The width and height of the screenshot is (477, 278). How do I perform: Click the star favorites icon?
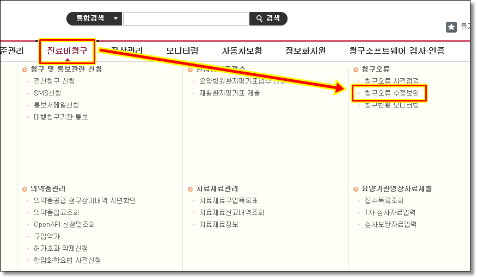click(451, 27)
